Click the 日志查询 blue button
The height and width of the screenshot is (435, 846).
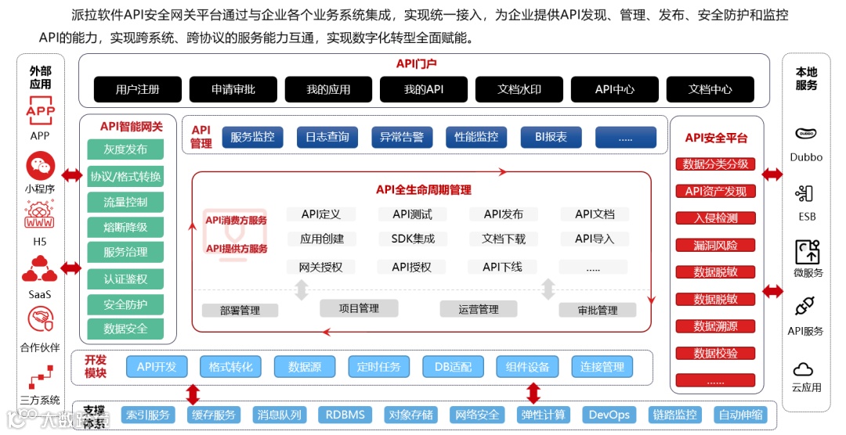327,137
